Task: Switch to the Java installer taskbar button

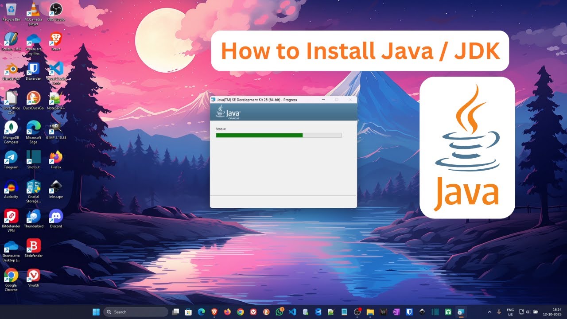Action: pyautogui.click(x=461, y=312)
